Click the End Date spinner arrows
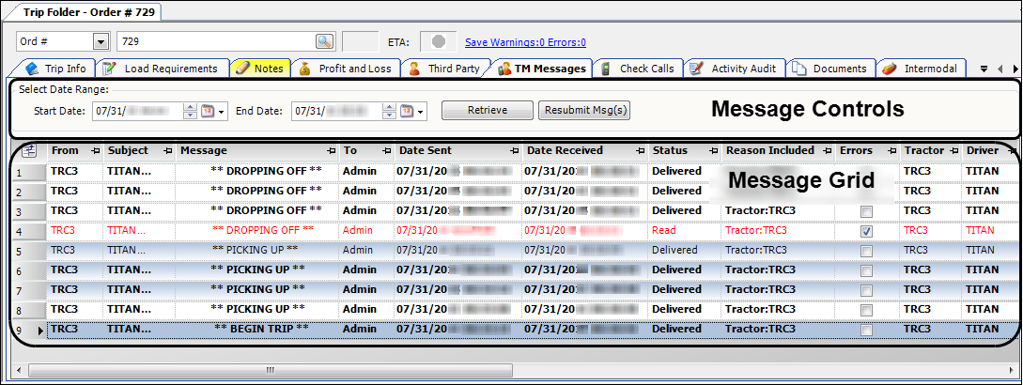1023x385 pixels. (x=389, y=112)
